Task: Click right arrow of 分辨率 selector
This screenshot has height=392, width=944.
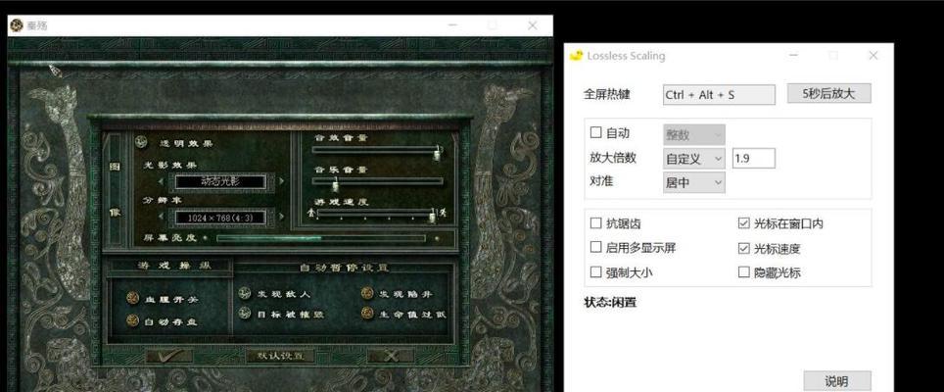Action: pyautogui.click(x=282, y=217)
